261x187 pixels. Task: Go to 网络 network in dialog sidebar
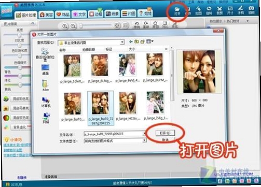pyautogui.click(x=46, y=118)
